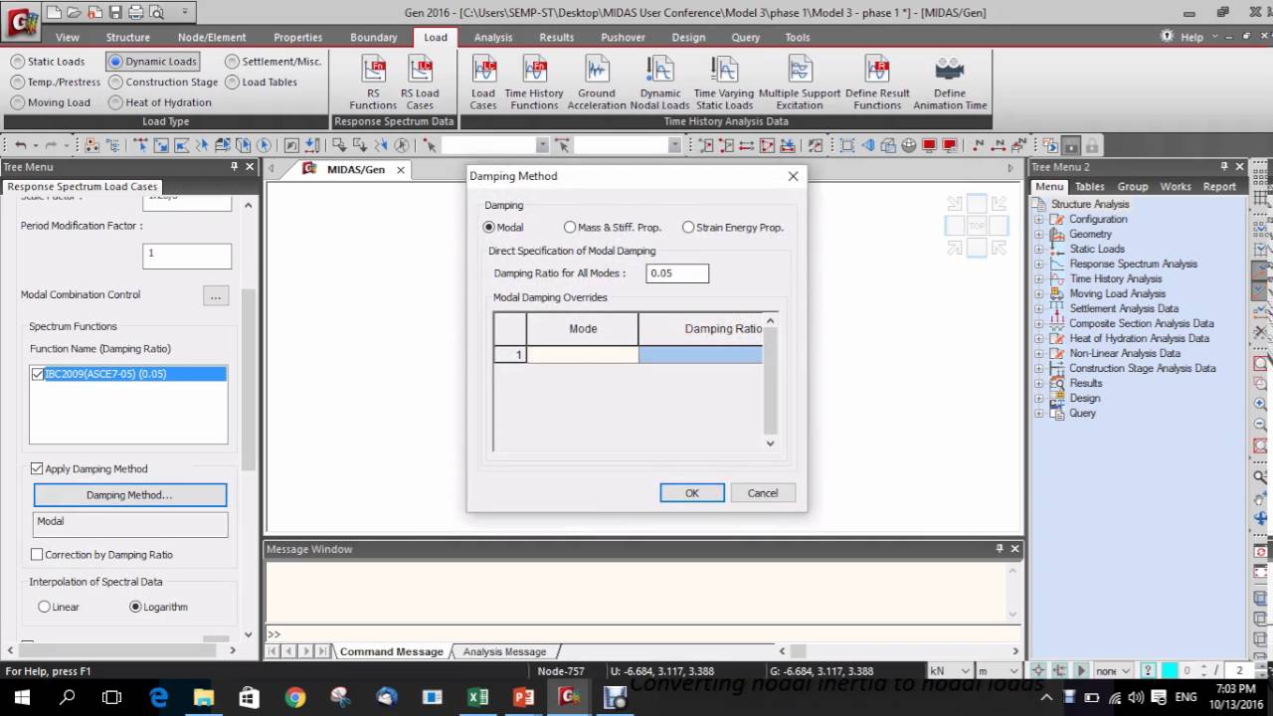Open Time Varying Static Loads icon

click(724, 83)
